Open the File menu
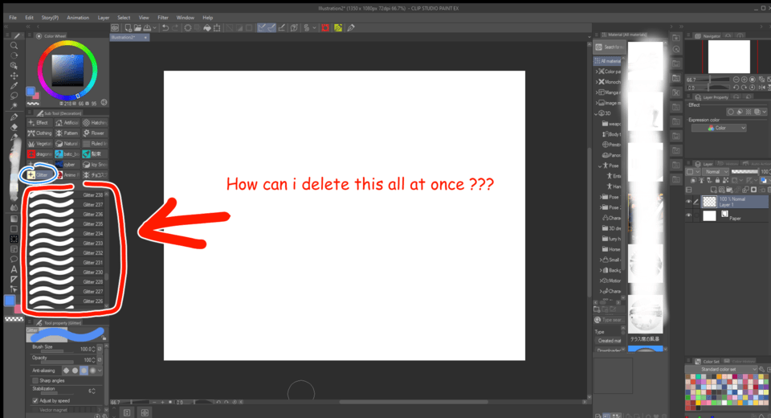Screen dimensions: 771x418 13,18
